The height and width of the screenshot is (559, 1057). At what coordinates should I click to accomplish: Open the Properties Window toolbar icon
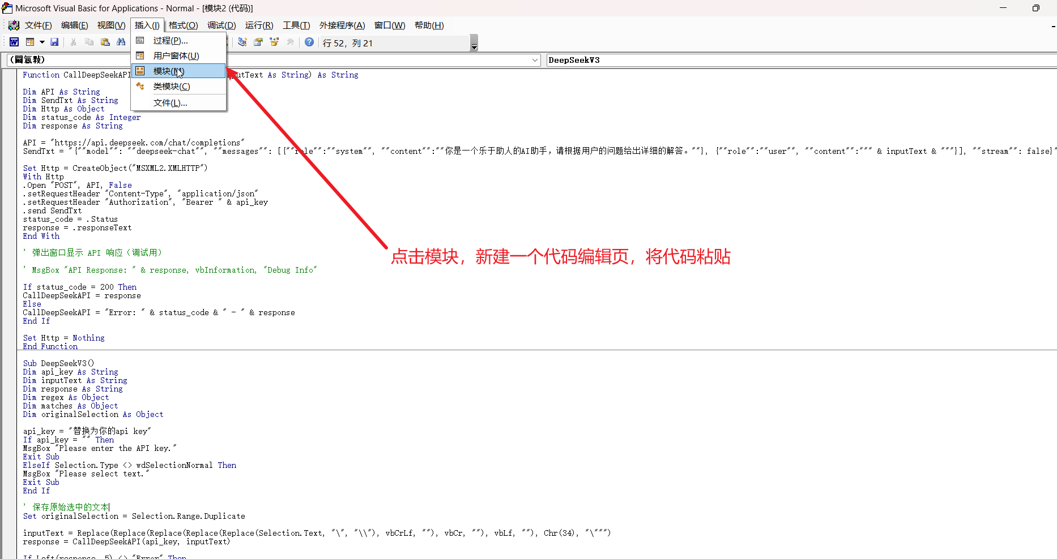coord(258,42)
